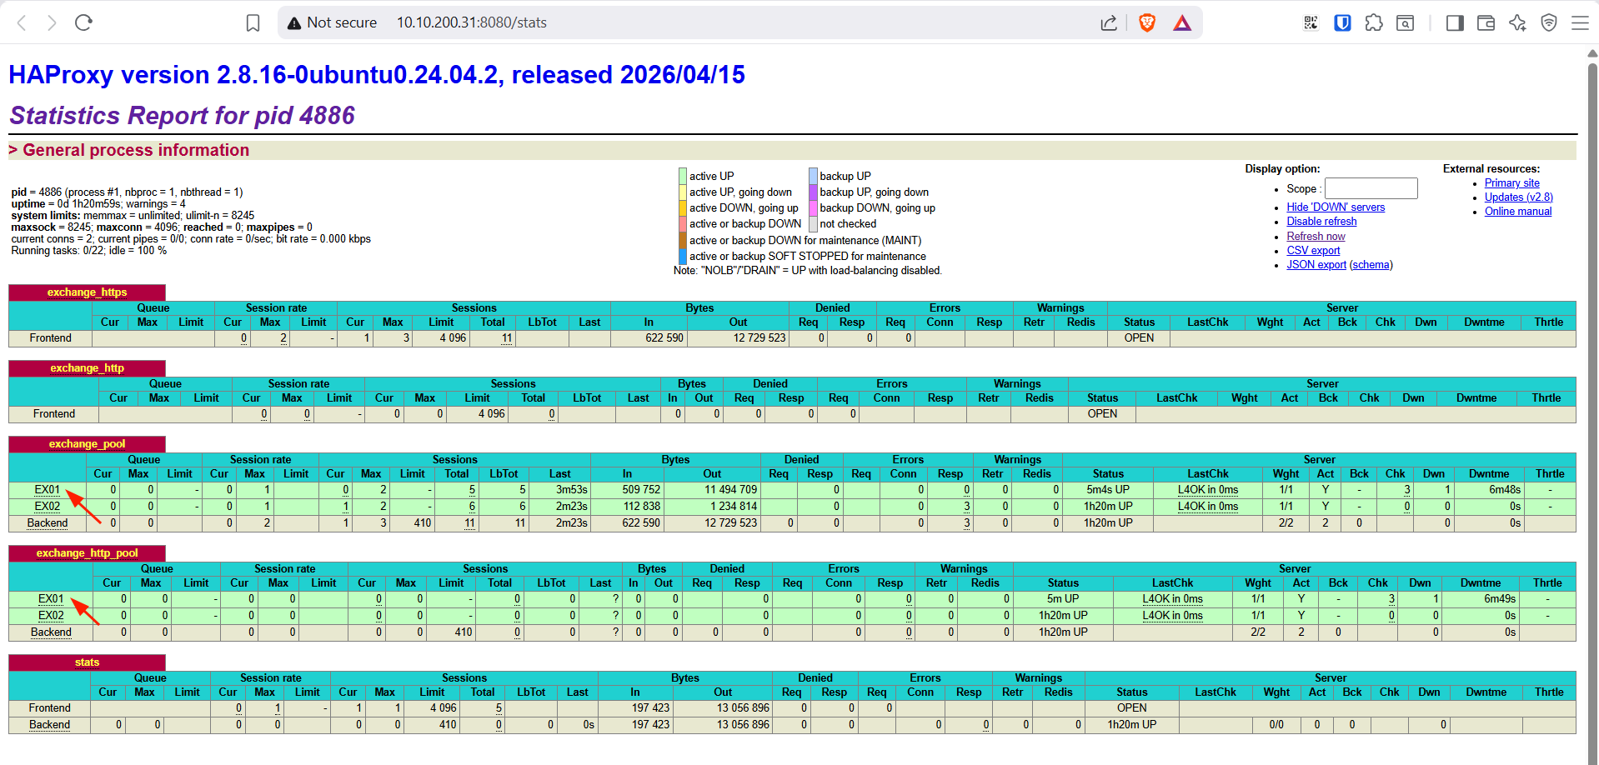The height and width of the screenshot is (765, 1599).
Task: Open the extensions puzzle menu
Action: point(1374,22)
